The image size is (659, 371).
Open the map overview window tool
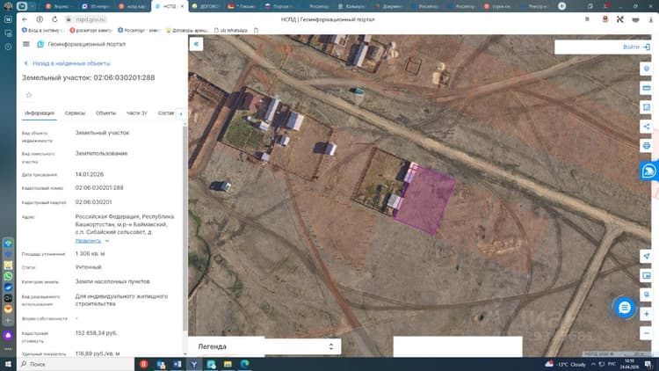pos(647,275)
